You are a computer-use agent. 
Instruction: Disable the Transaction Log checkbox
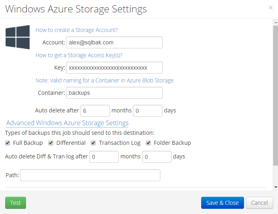93,143
